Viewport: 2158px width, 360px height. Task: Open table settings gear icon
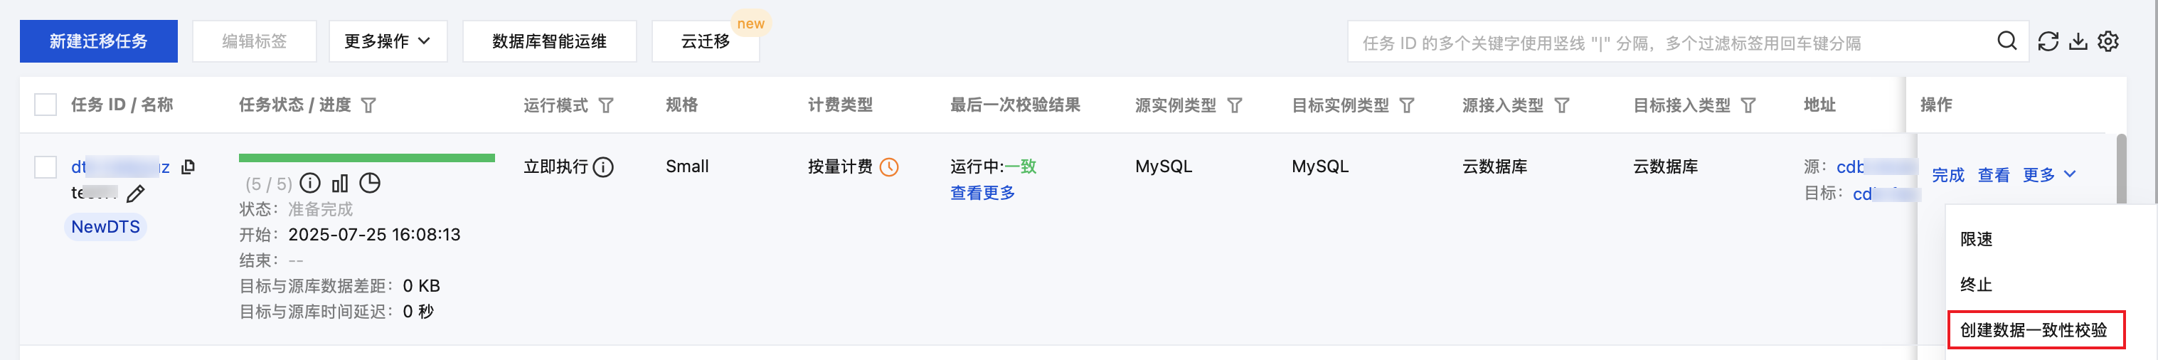2109,41
